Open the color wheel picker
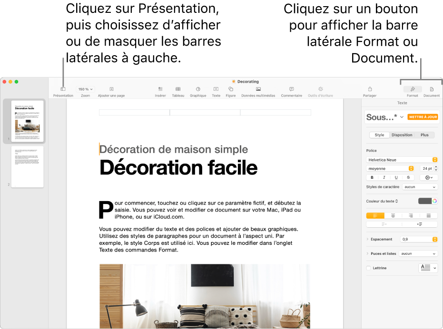 (434, 201)
